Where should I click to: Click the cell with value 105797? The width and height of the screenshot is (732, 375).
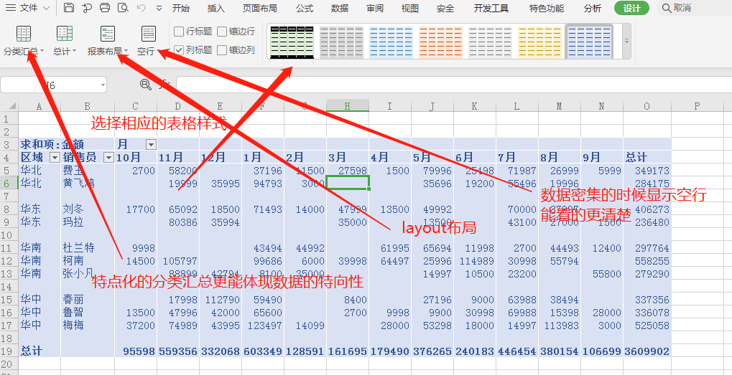click(x=178, y=261)
